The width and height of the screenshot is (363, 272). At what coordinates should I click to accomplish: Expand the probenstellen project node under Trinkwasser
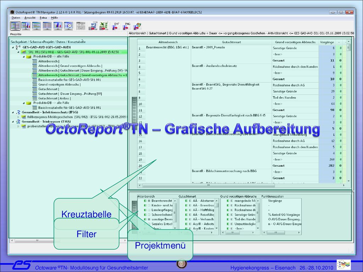pyautogui.click(x=18, y=126)
